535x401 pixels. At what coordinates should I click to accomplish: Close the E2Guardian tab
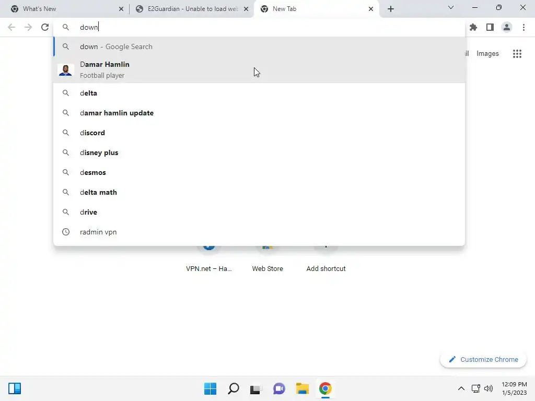[x=246, y=9]
